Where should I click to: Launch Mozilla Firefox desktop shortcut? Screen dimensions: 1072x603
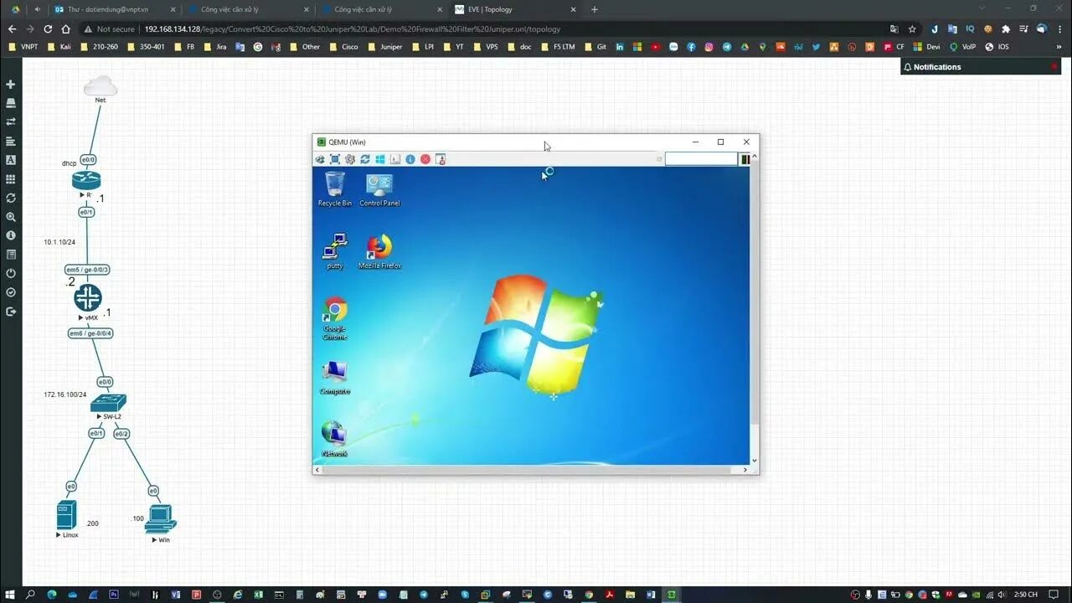(379, 250)
